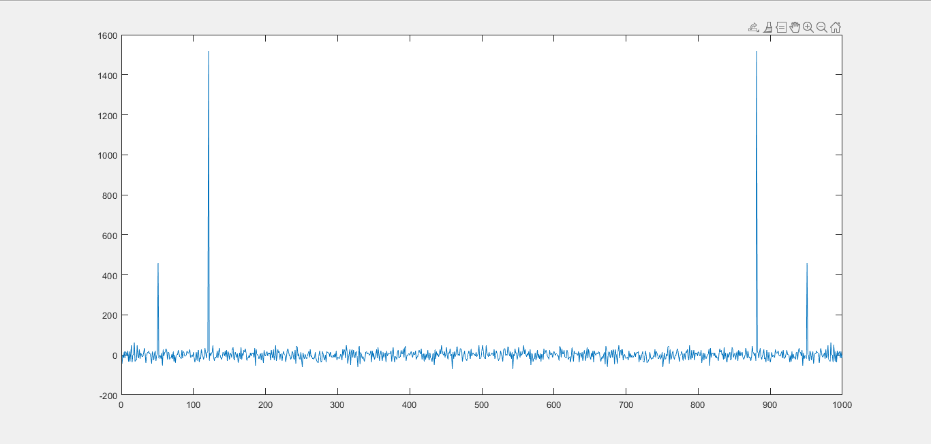The image size is (931, 444).
Task: Click the y-axis tick label 400
Action: click(110, 275)
